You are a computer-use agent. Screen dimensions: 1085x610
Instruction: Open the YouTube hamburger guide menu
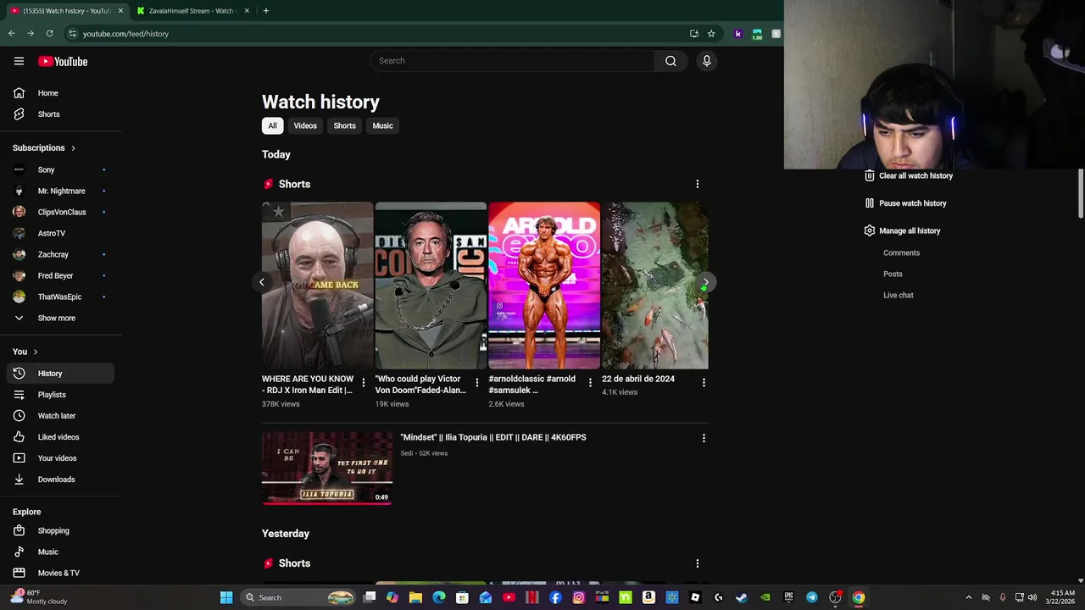coord(19,61)
